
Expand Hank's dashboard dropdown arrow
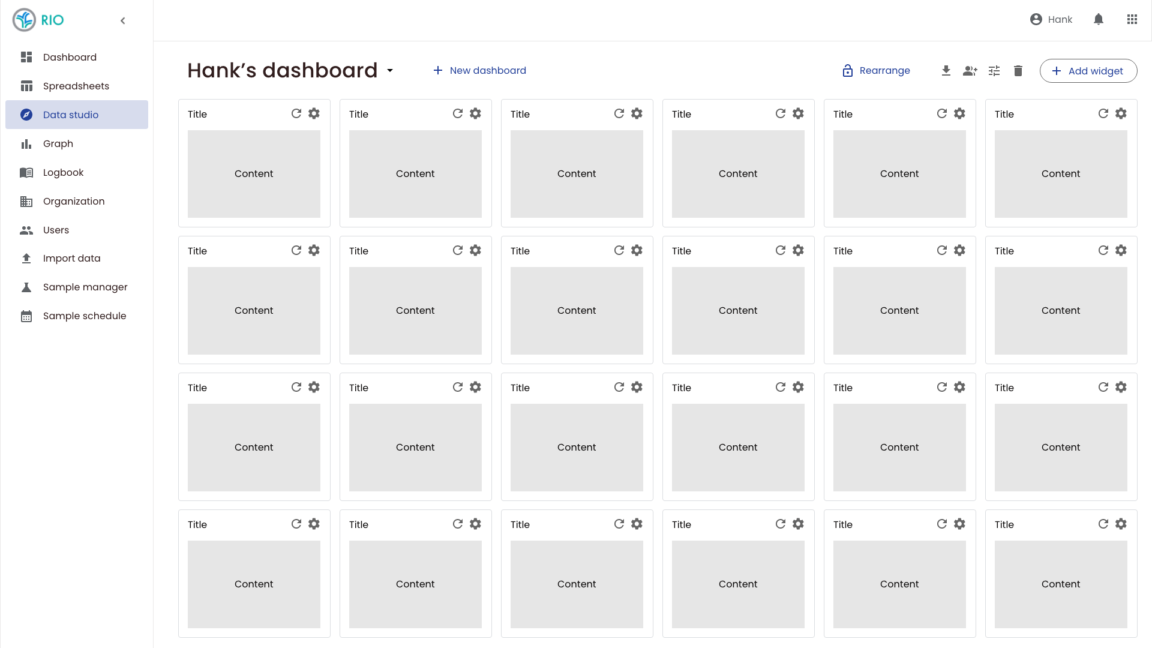point(390,71)
